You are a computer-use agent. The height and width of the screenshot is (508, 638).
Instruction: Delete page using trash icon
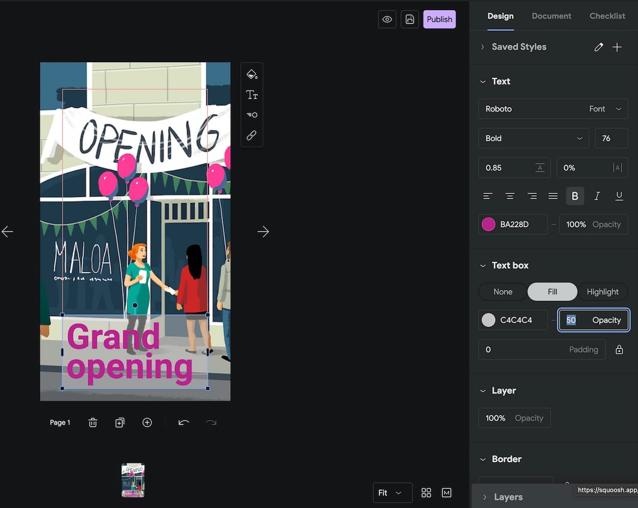pos(93,422)
